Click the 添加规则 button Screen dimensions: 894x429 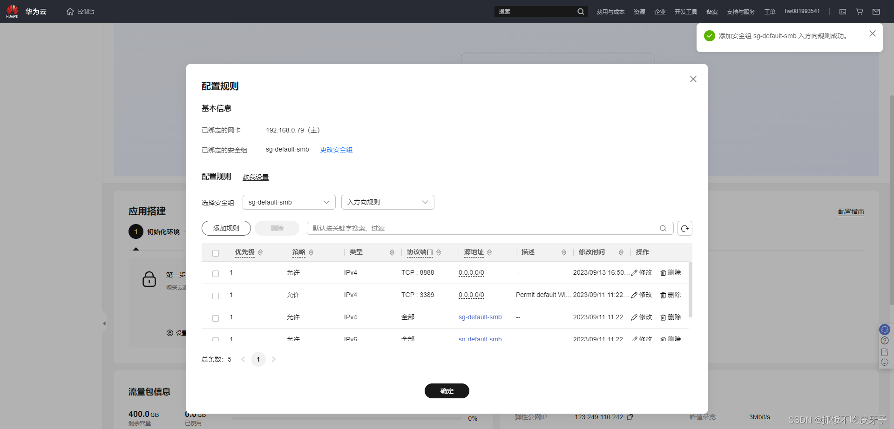226,228
